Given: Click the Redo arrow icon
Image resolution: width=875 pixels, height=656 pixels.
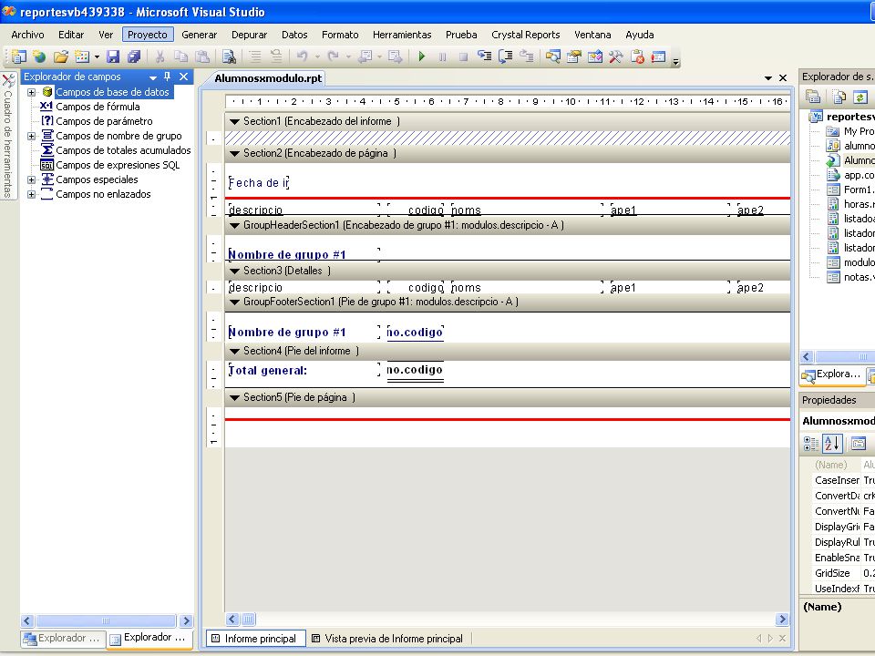Looking at the screenshot, I should (334, 56).
